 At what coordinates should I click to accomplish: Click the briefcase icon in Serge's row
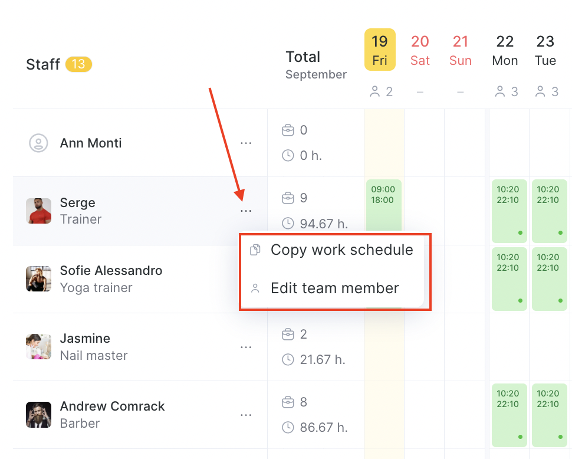click(288, 198)
